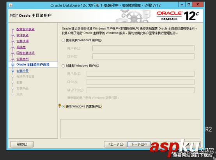Click the 安装产品 step label
The height and width of the screenshot is (160, 216).
click(23, 88)
